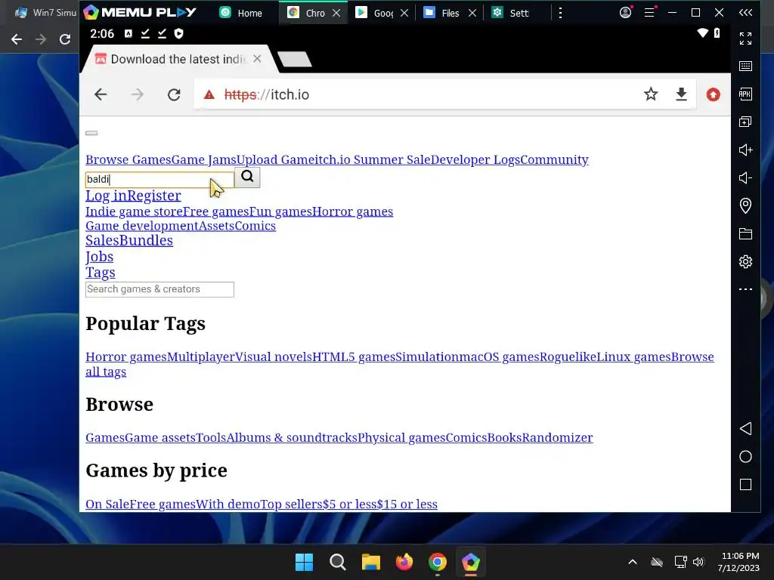Click the red Chrome update icon
Viewport: 774px width, 580px height.
713,94
